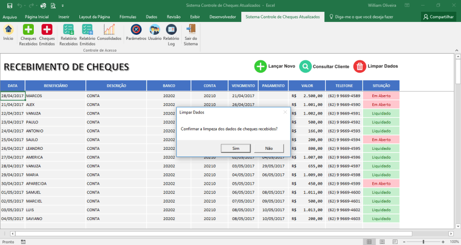This screenshot has height=245, width=461.
Task: Click the VENCIMENTO column header
Action: tap(243, 86)
